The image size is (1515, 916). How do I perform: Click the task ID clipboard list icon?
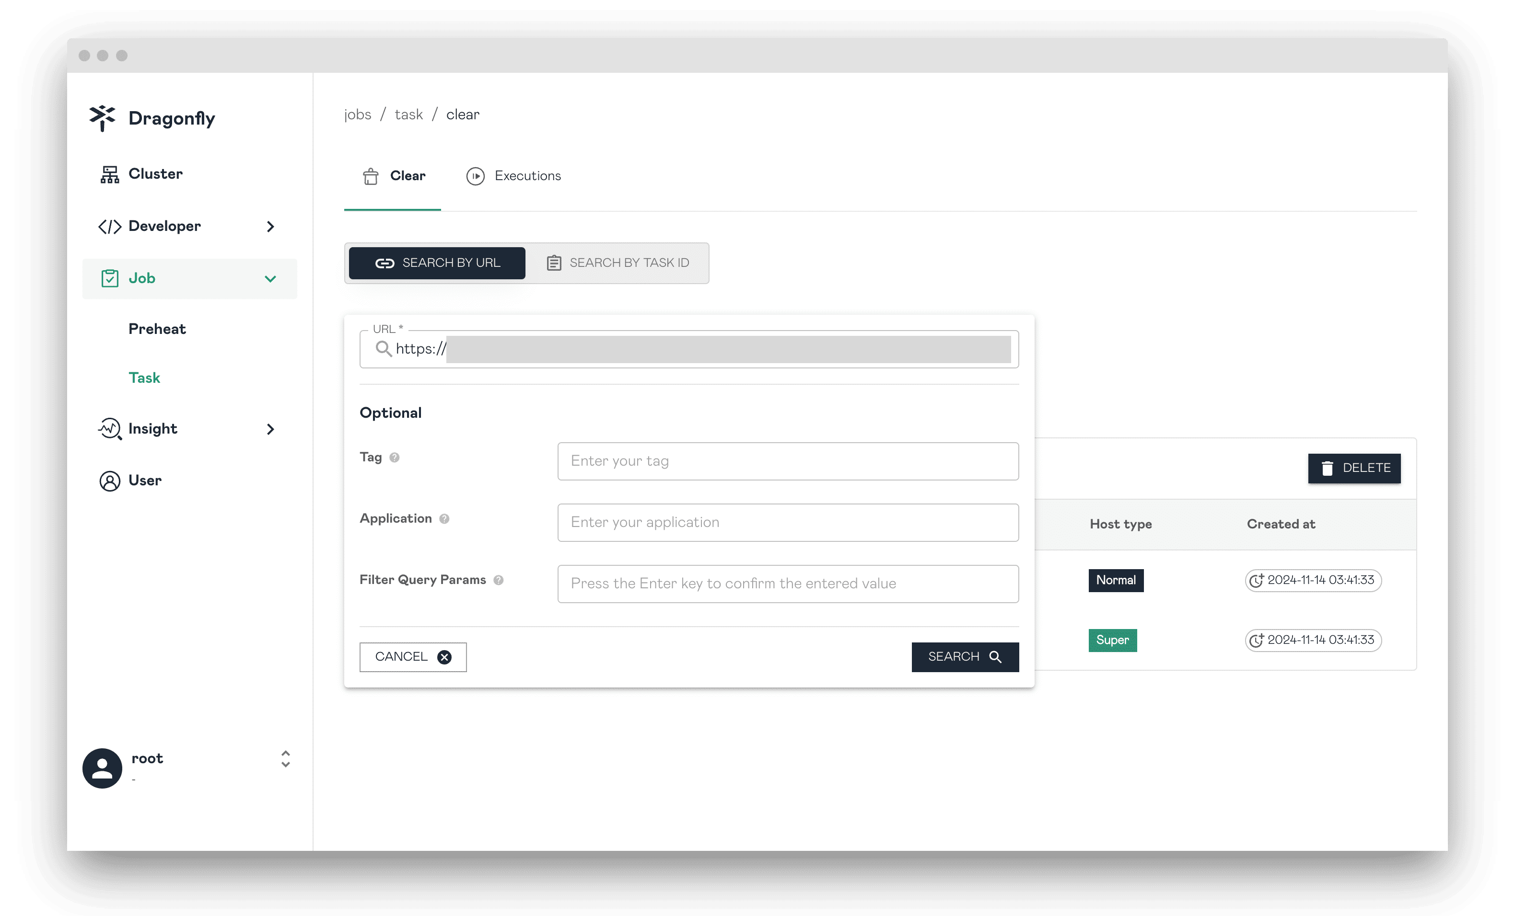click(x=554, y=263)
